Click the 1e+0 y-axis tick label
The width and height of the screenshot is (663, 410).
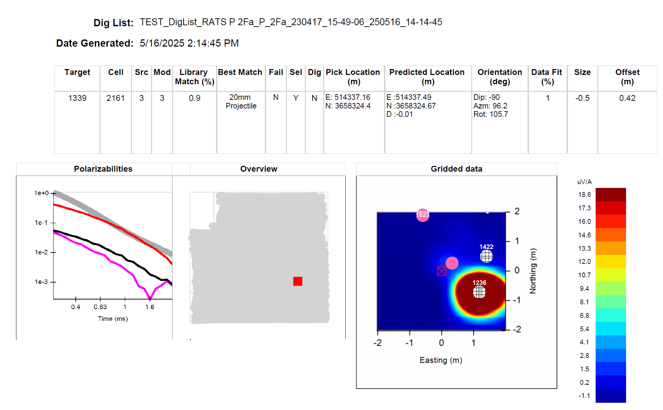click(x=41, y=193)
